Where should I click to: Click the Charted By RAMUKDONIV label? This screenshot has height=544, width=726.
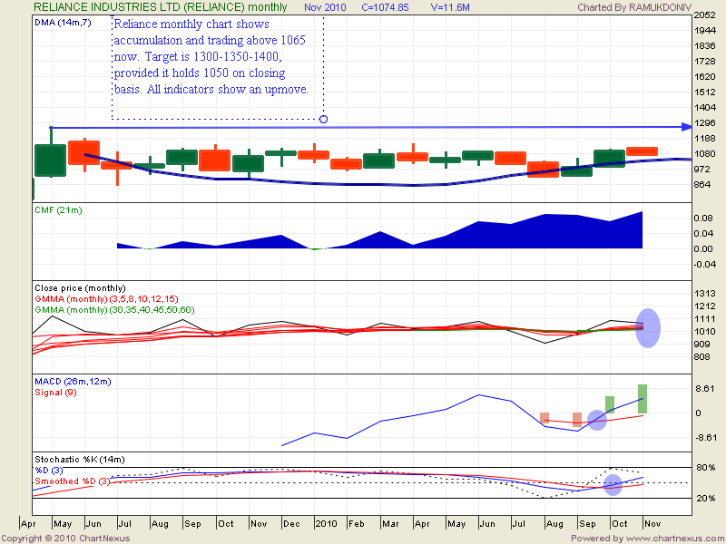tap(634, 7)
